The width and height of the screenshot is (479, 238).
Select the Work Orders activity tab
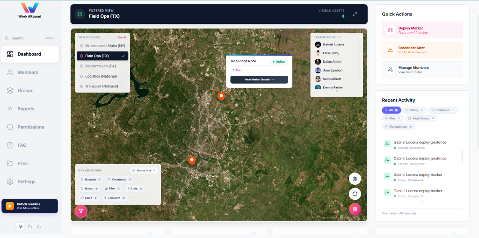pos(421,118)
